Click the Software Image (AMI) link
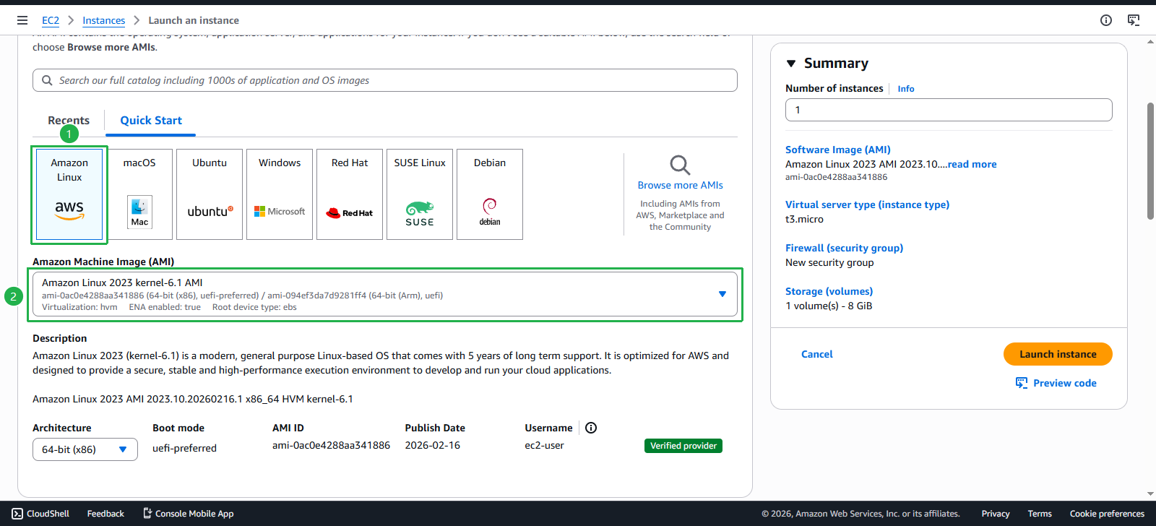The height and width of the screenshot is (526, 1156). point(838,150)
